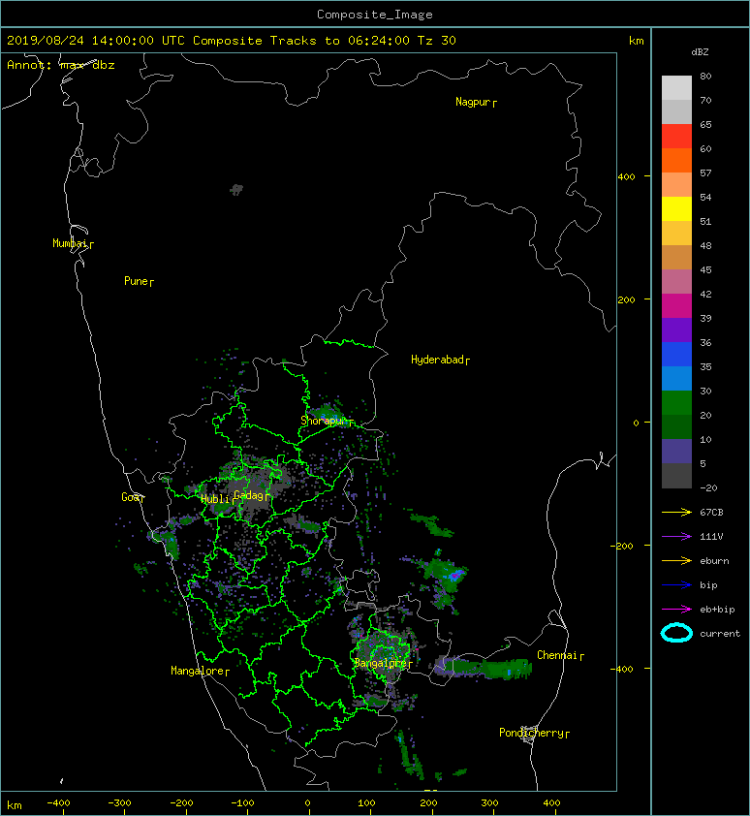750x816 pixels.
Task: Select the dark green swatch between 20 and 10
Action: [x=676, y=426]
